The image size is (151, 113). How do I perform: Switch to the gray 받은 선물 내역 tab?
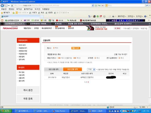click(x=53, y=69)
